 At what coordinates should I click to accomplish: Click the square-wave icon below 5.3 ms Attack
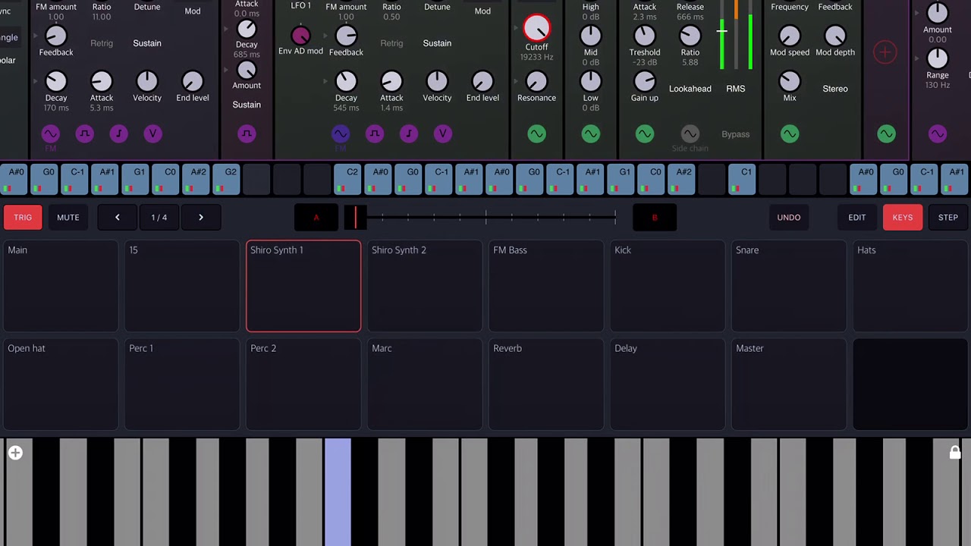[x=84, y=134]
